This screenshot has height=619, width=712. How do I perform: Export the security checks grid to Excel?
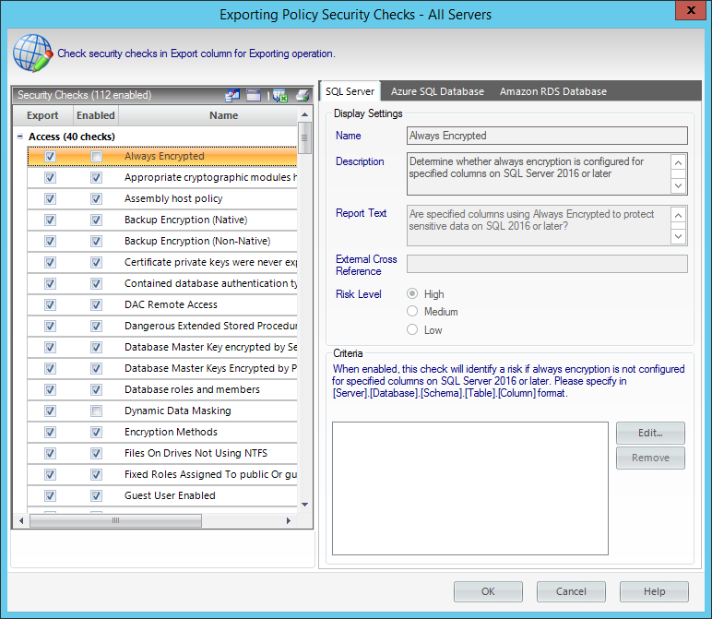coord(279,95)
